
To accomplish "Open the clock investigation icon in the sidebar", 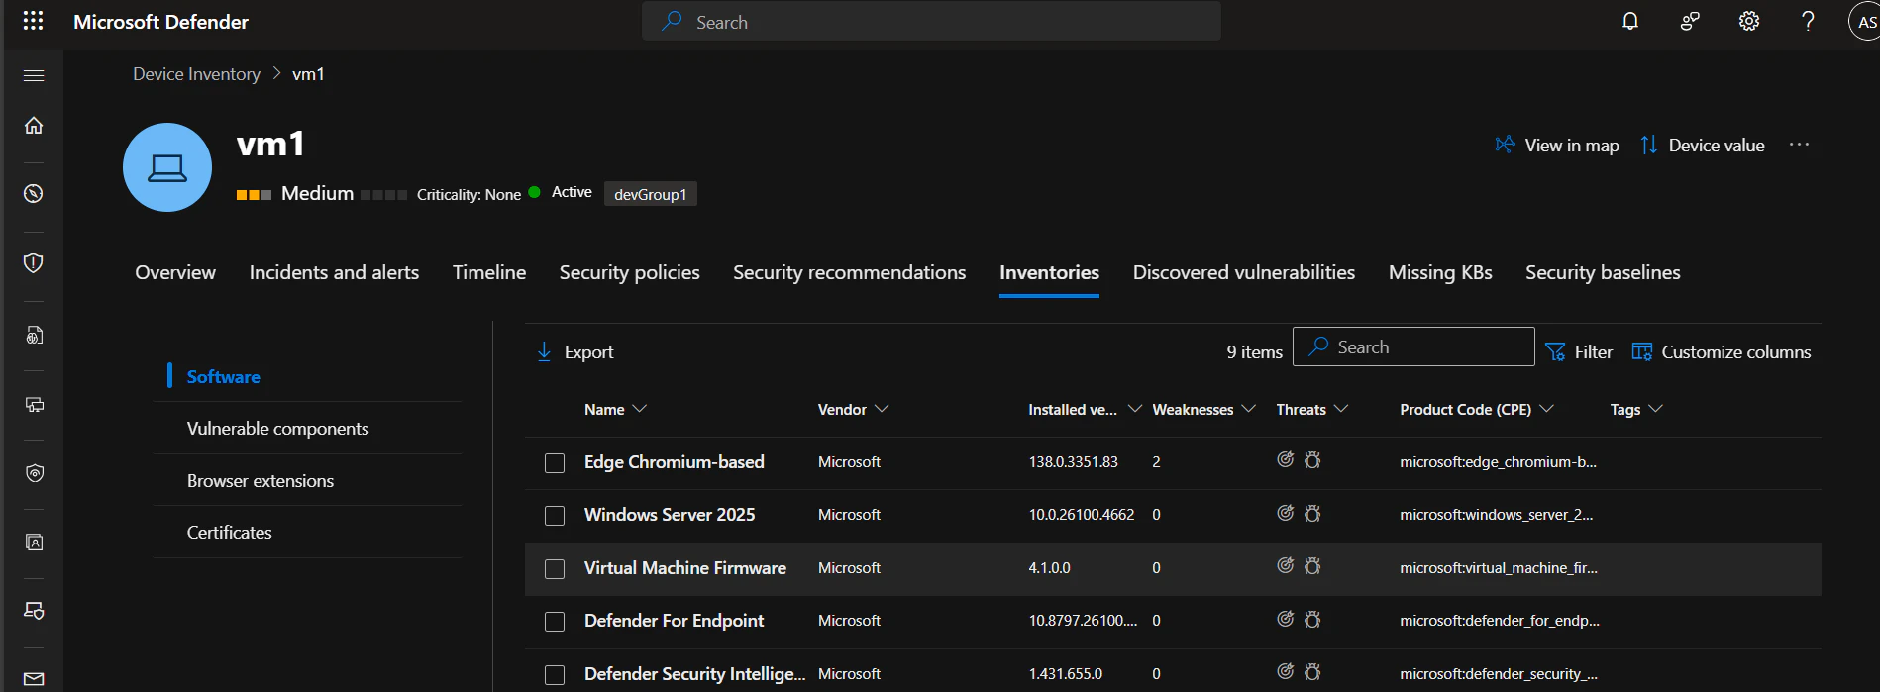I will [34, 193].
